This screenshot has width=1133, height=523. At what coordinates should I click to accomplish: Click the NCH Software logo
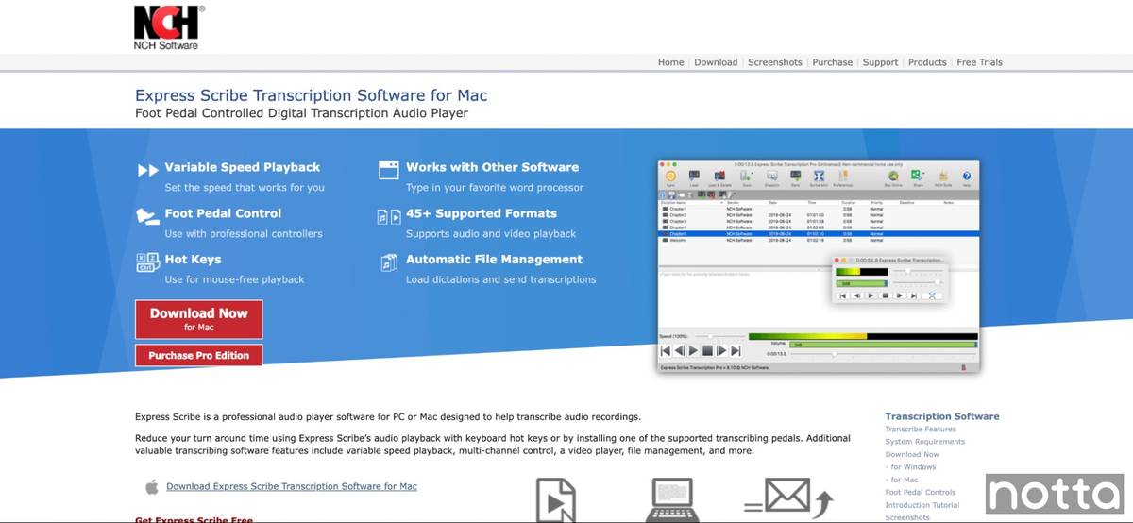click(x=169, y=27)
